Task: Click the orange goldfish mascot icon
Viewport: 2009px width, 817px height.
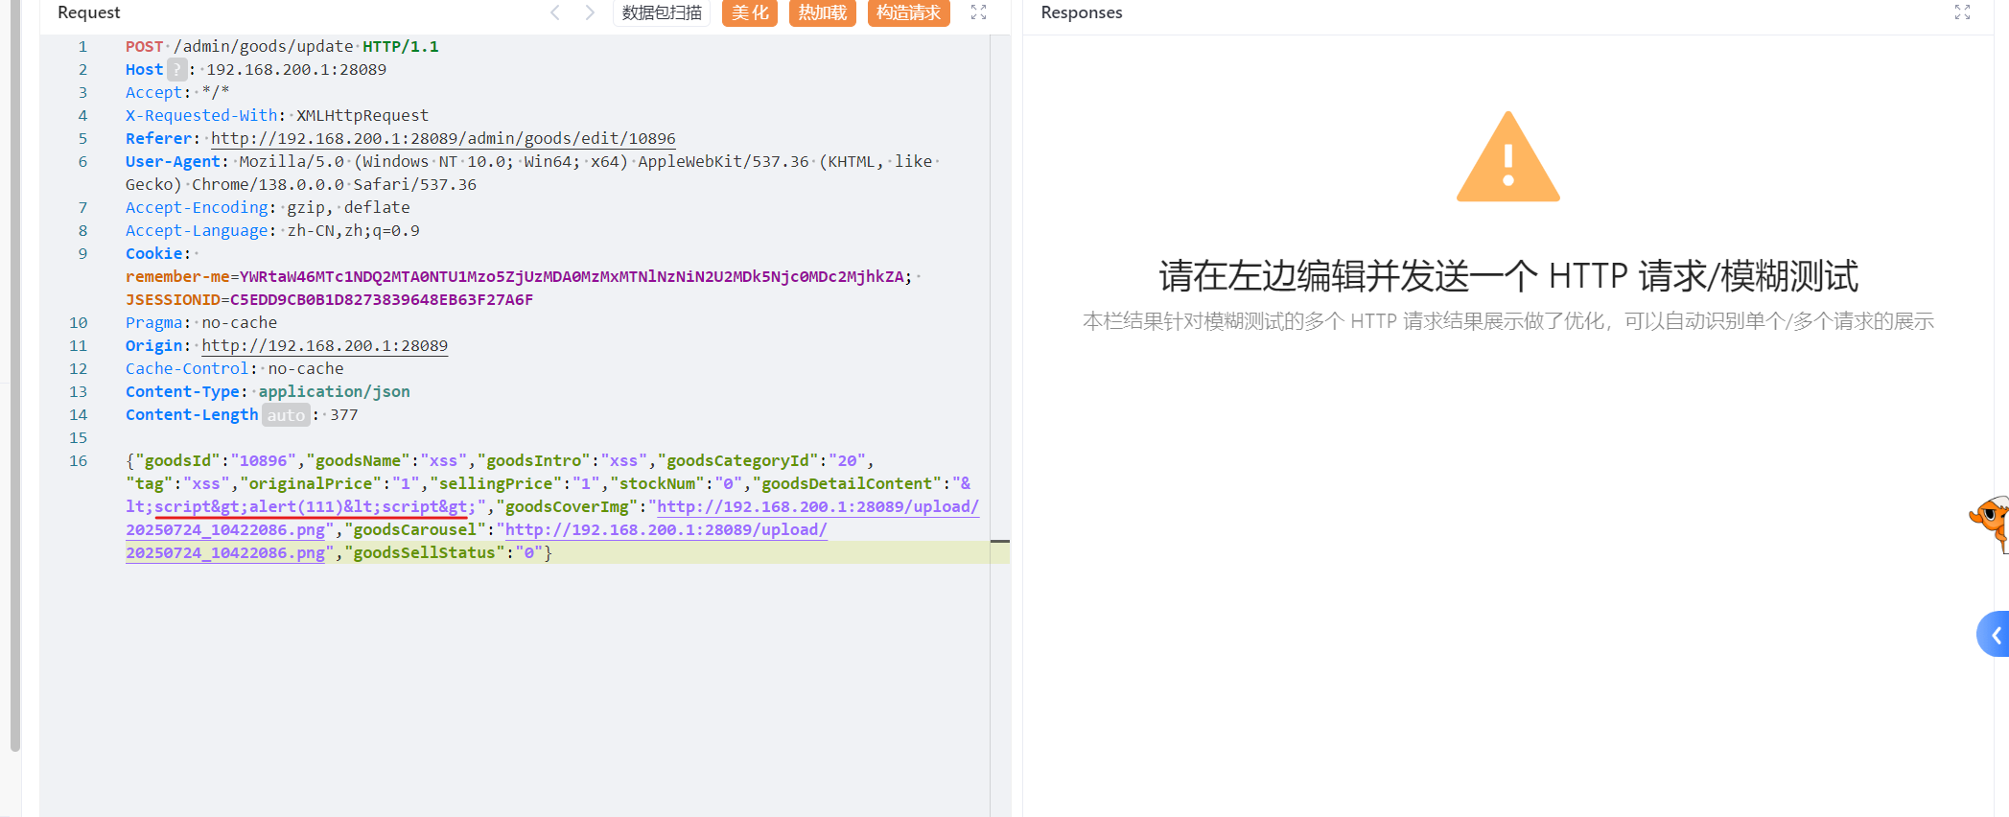Action: [1991, 521]
